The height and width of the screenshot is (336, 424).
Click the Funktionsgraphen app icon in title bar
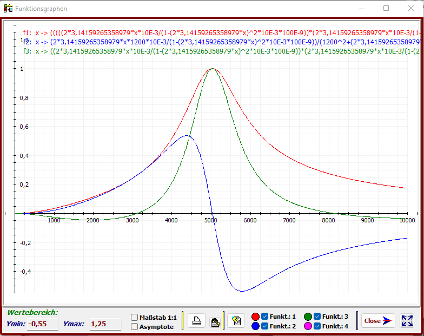tap(8, 9)
